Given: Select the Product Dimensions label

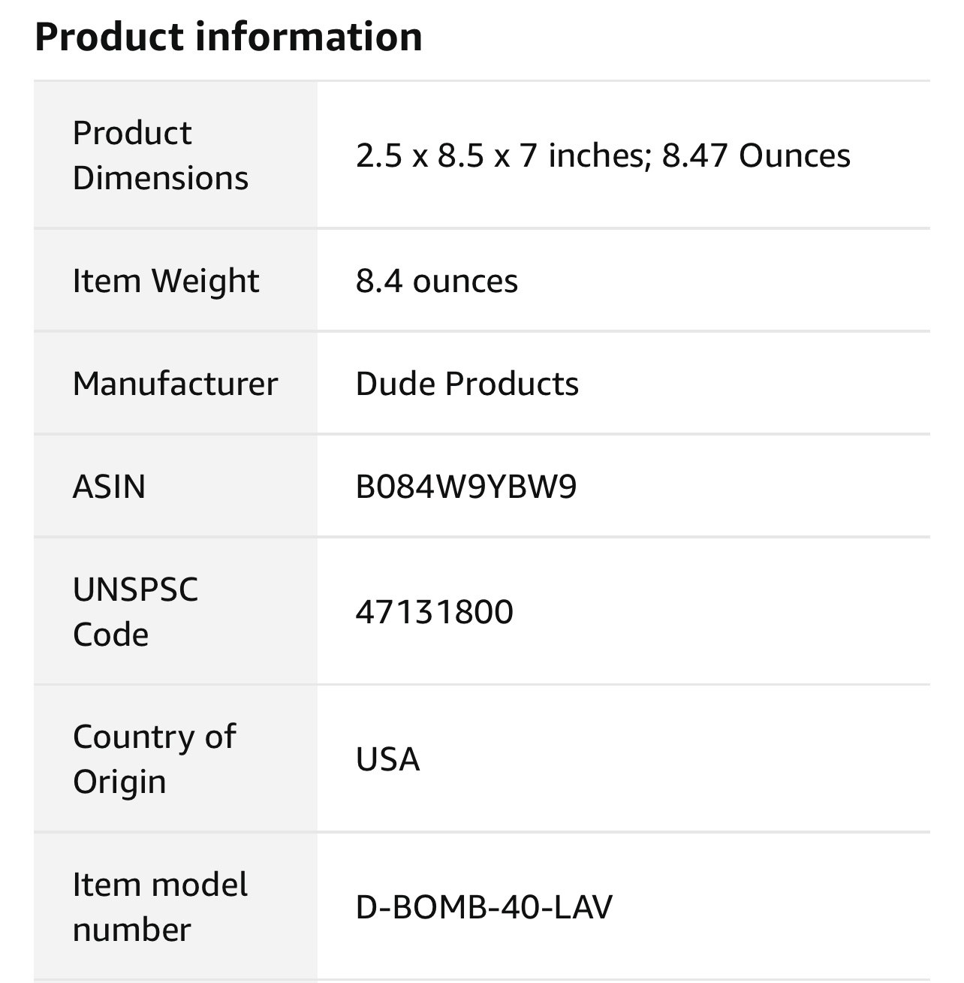Looking at the screenshot, I should pyautogui.click(x=160, y=155).
